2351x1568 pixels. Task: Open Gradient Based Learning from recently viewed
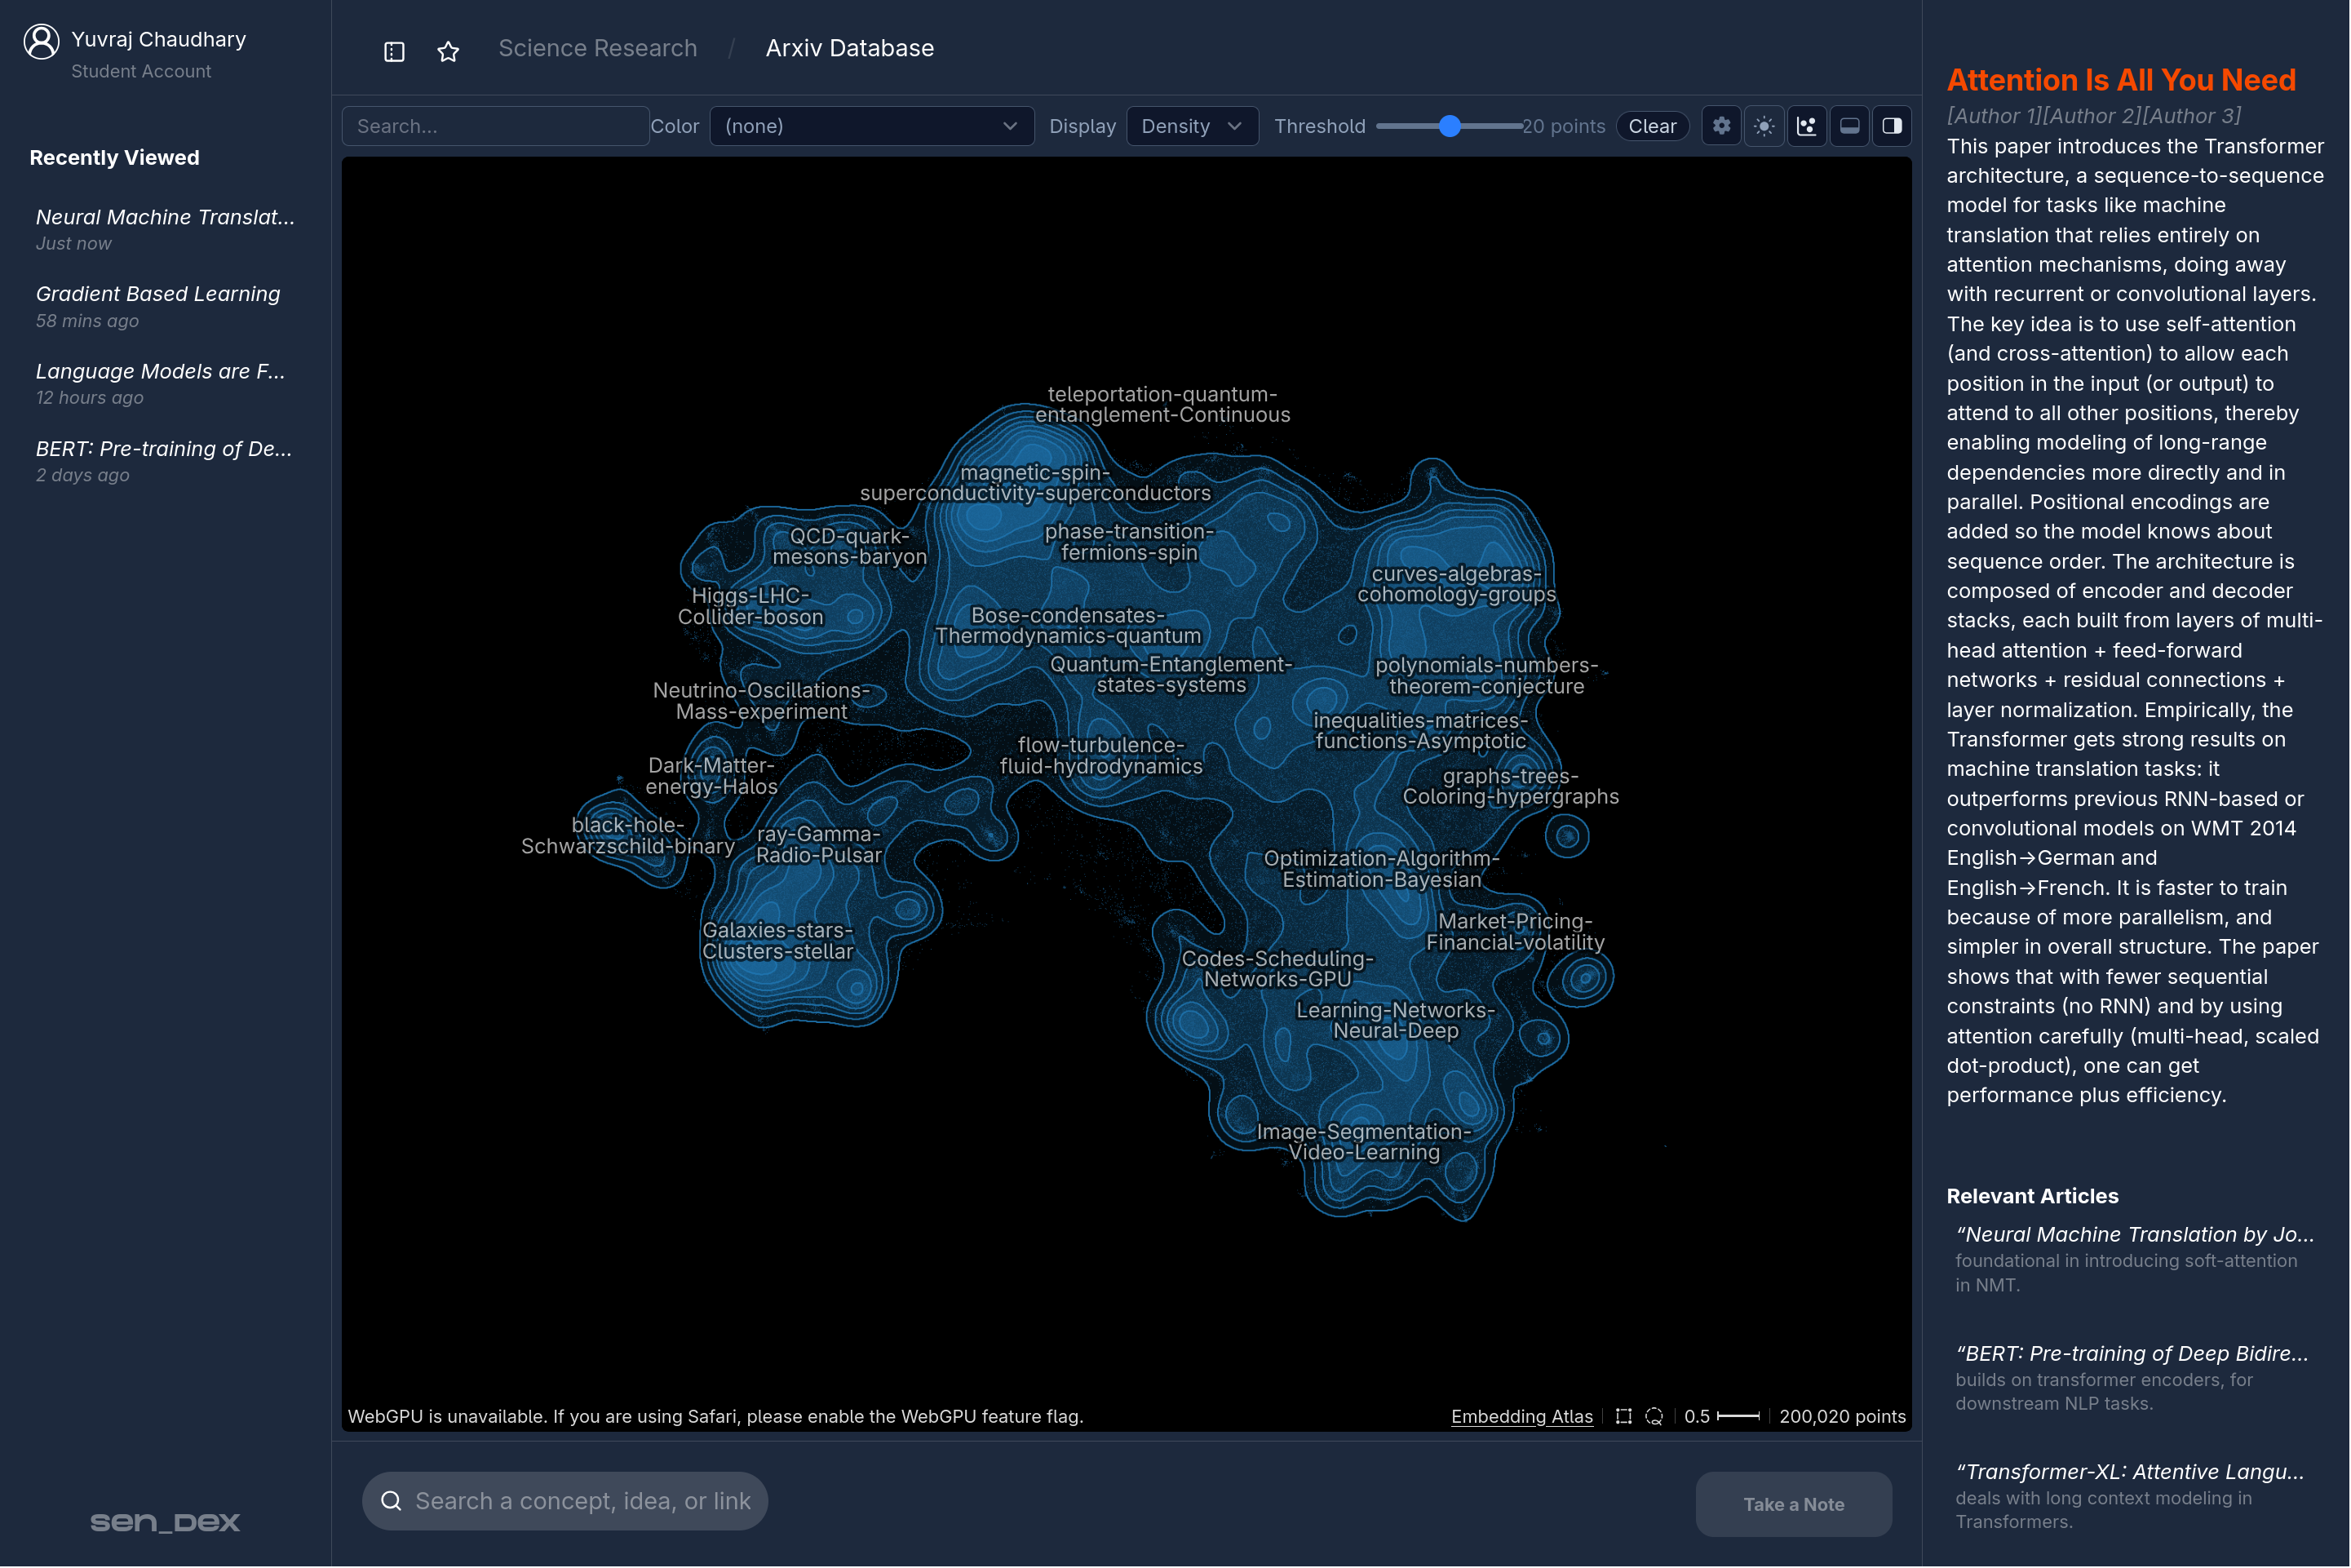pyautogui.click(x=158, y=294)
